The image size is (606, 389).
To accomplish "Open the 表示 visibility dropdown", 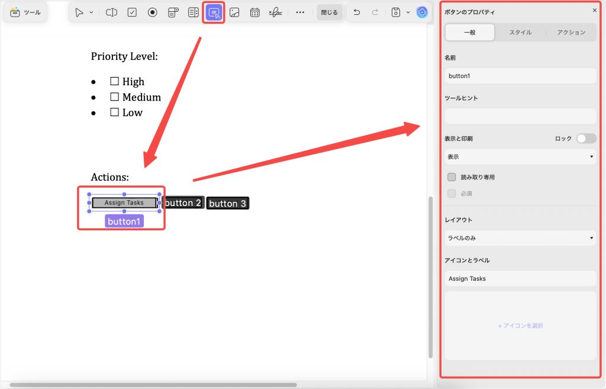I will pyautogui.click(x=520, y=156).
